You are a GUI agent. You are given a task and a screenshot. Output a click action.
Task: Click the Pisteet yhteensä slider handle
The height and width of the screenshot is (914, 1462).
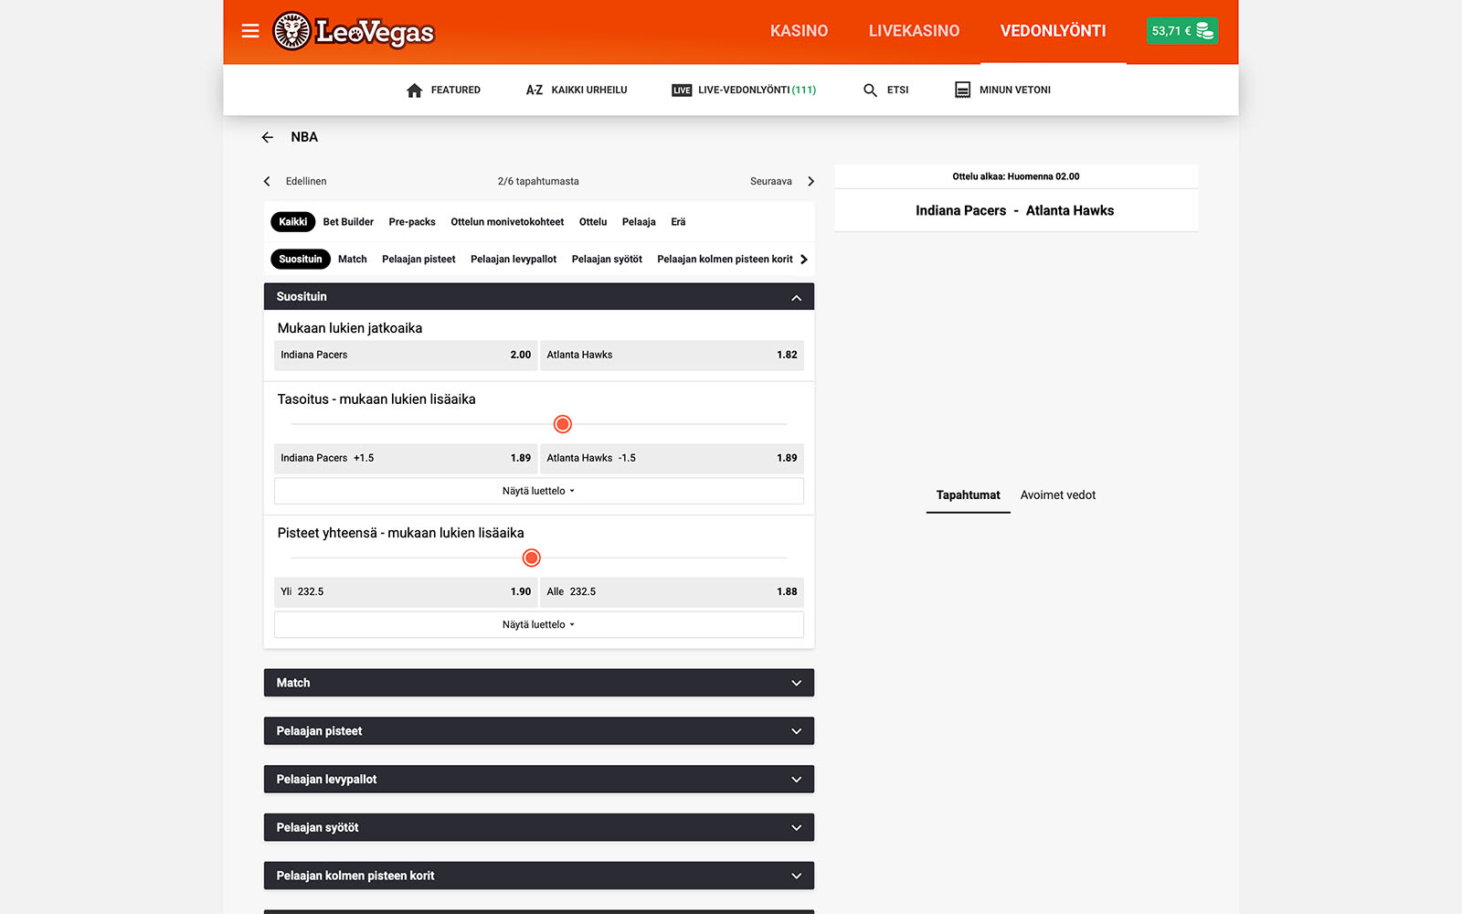click(x=532, y=558)
